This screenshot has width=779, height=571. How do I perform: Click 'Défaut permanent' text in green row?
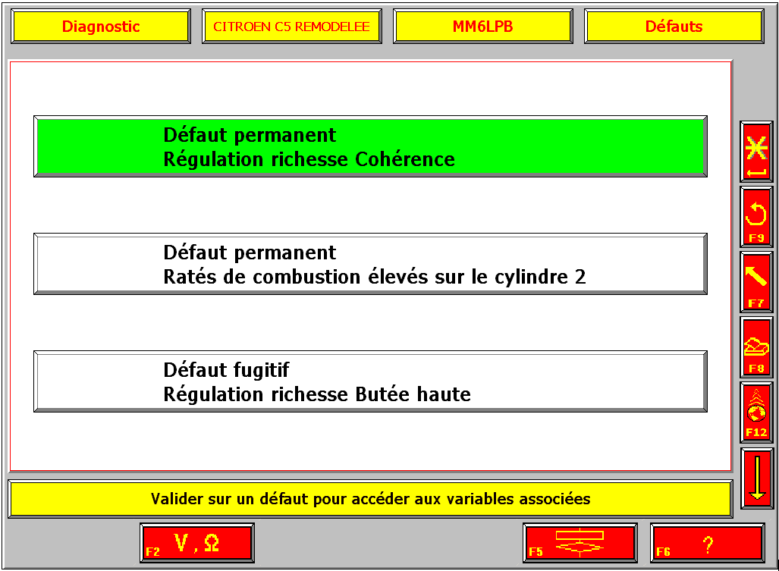pos(250,135)
